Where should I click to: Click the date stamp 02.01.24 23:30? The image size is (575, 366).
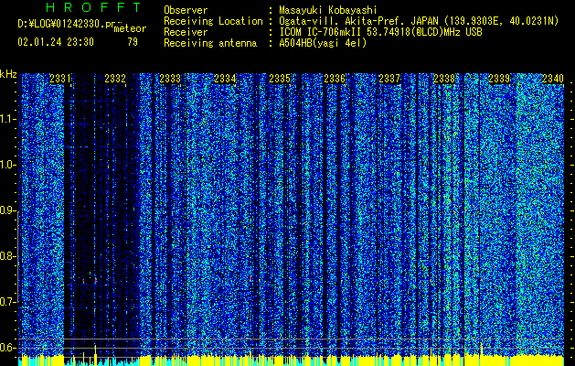[56, 42]
